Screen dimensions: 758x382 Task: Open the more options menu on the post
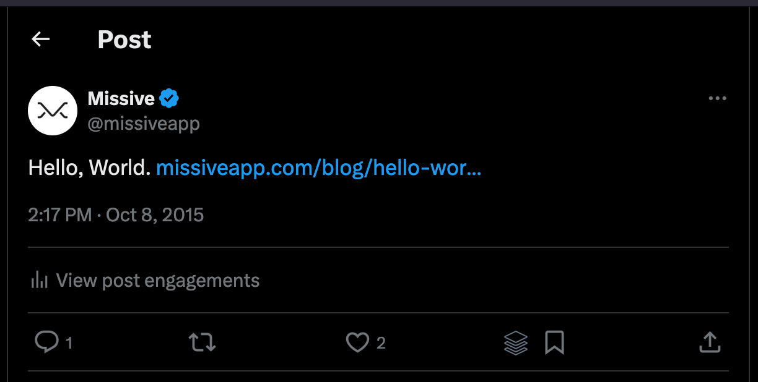pyautogui.click(x=717, y=98)
